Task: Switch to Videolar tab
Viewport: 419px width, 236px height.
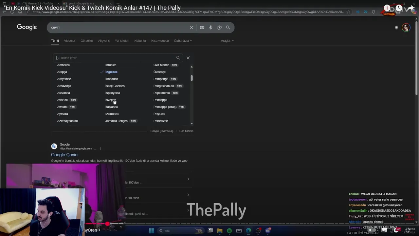Action: pyautogui.click(x=70, y=41)
